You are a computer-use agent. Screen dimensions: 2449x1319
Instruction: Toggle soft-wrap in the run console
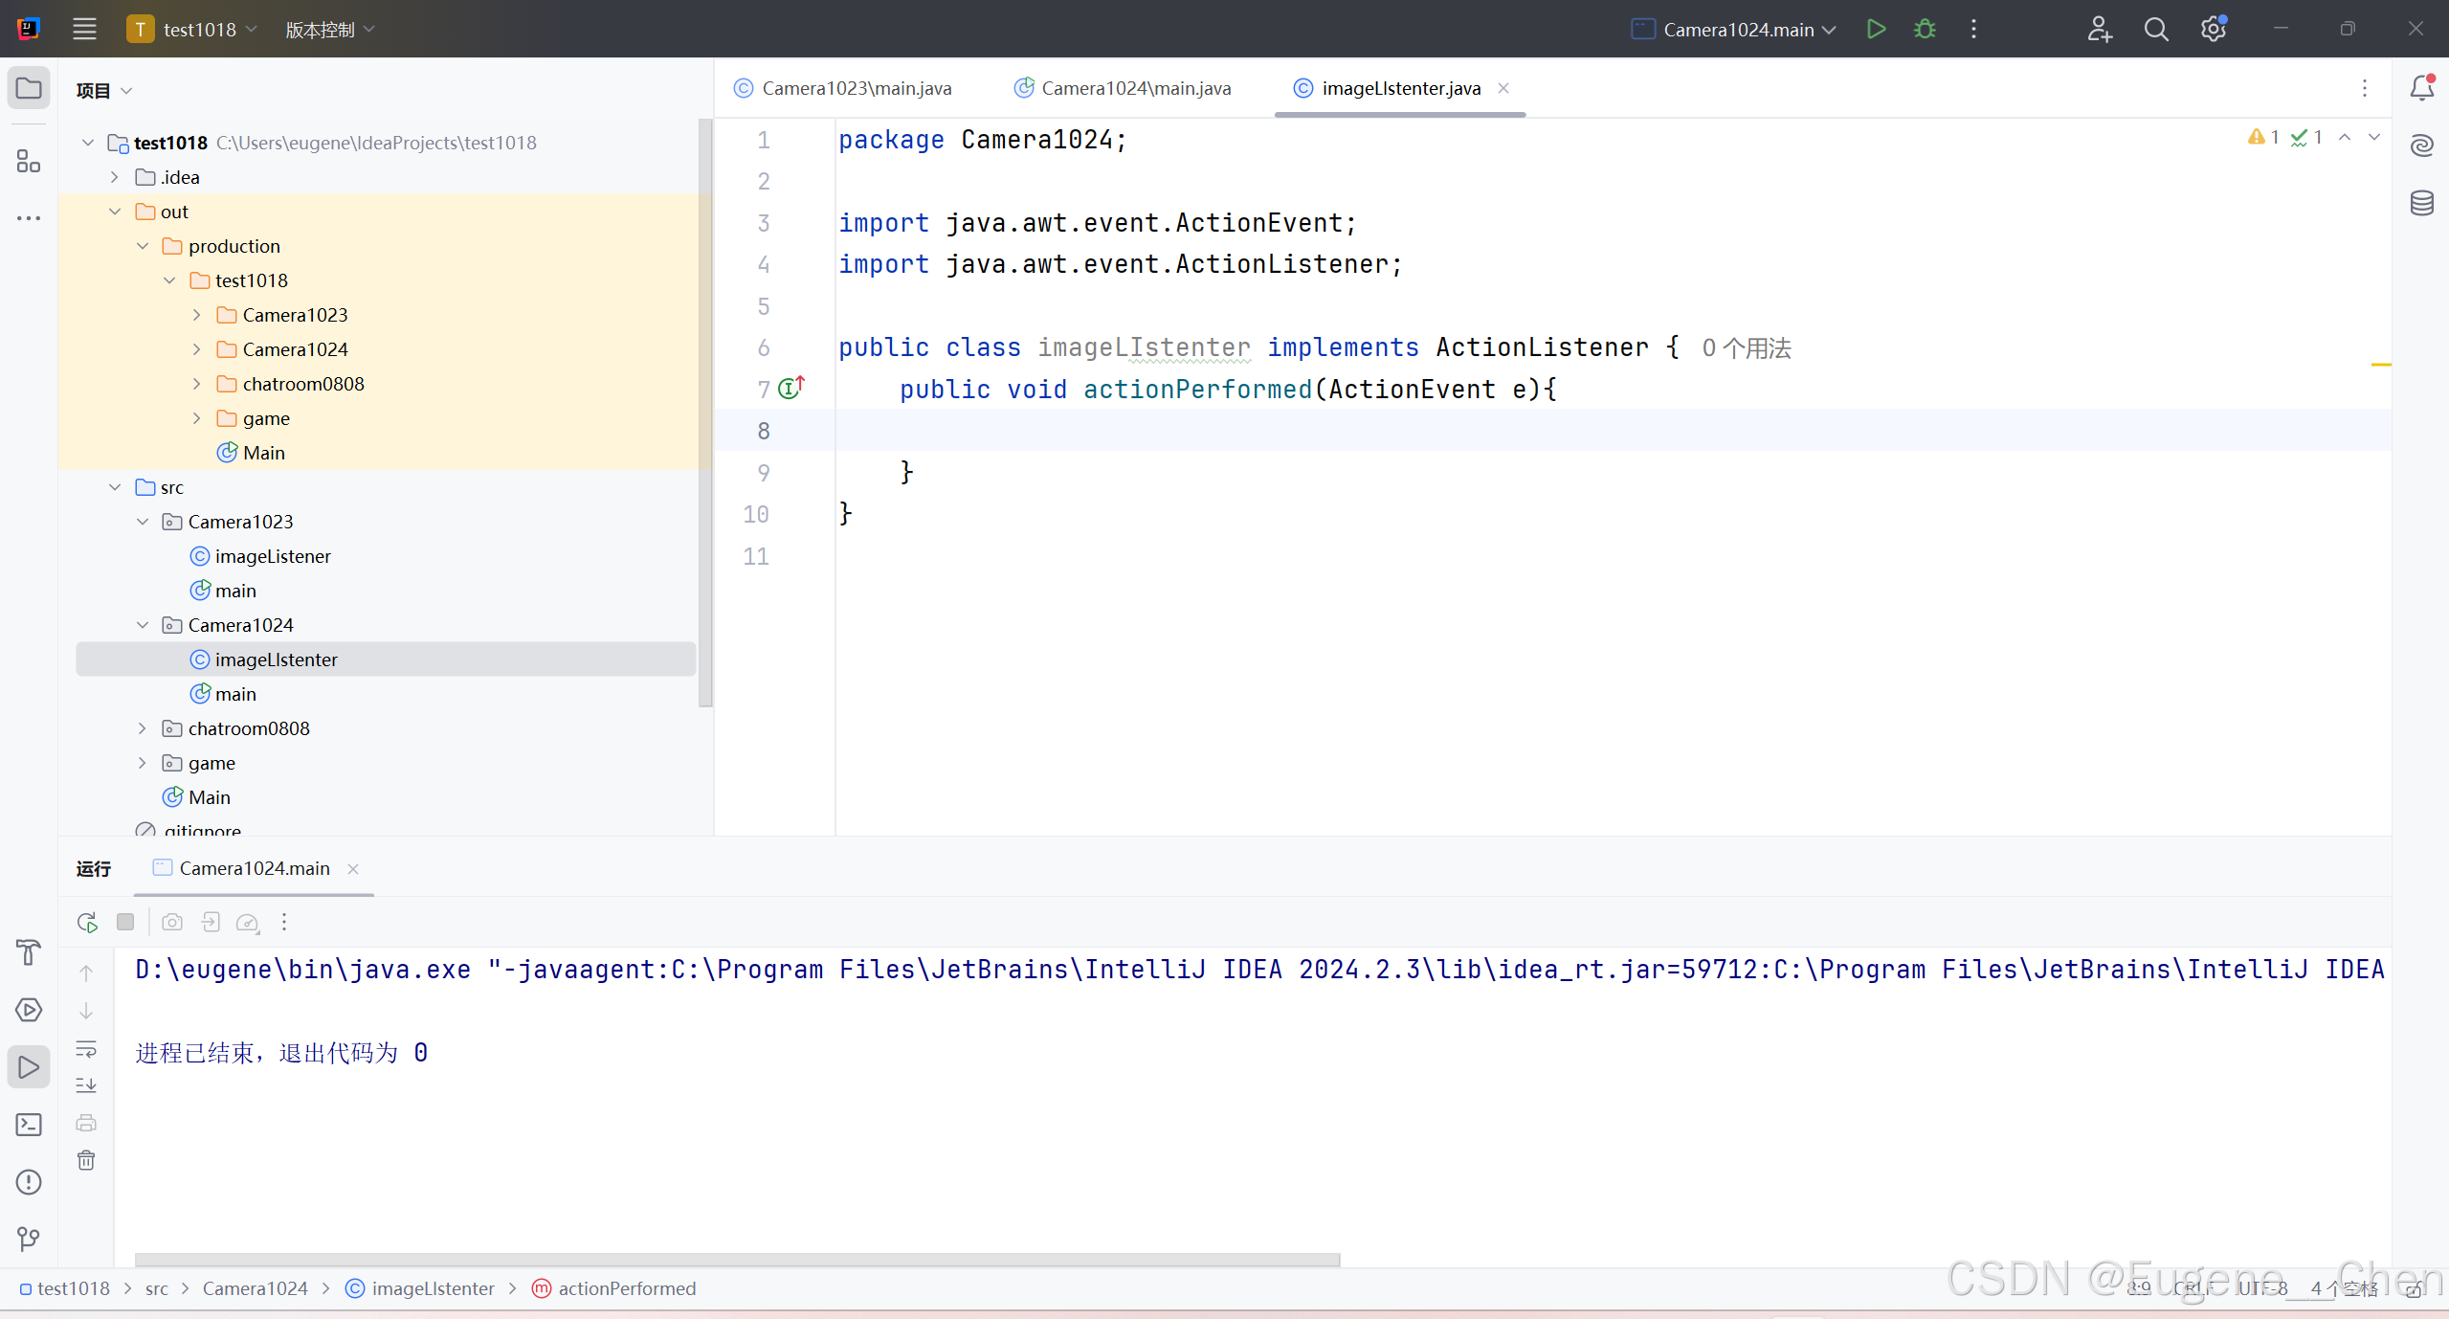[86, 1049]
